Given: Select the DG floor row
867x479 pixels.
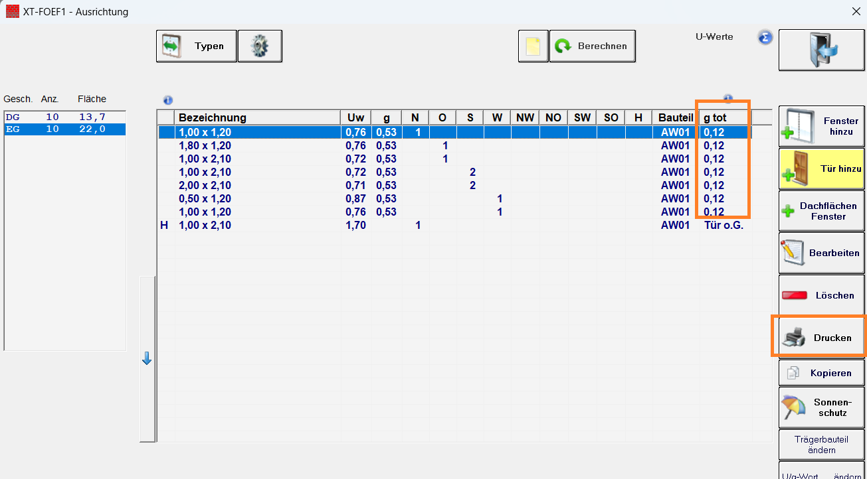Looking at the screenshot, I should [64, 117].
